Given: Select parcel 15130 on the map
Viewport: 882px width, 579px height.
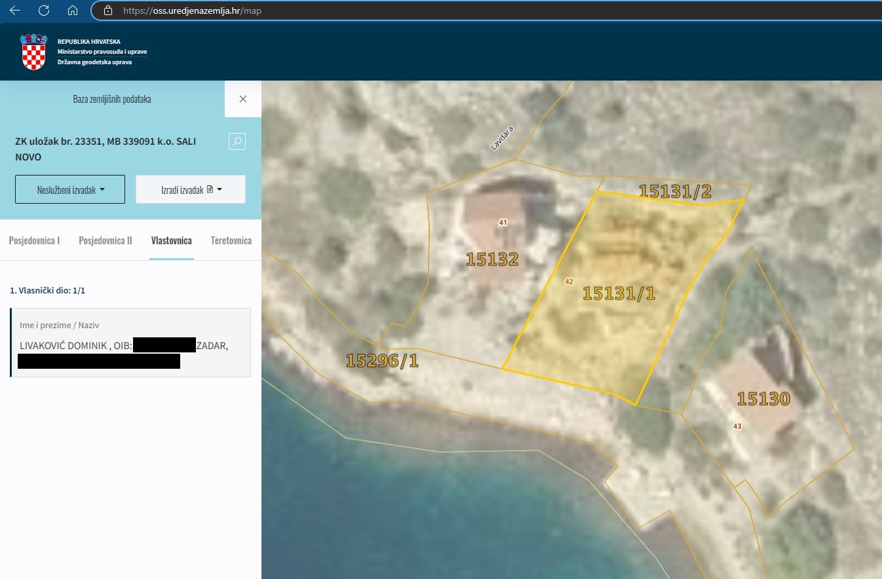Looking at the screenshot, I should 763,398.
